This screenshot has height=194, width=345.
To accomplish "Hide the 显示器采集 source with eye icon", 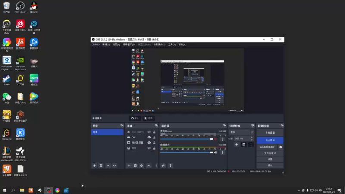I will click(x=149, y=143).
